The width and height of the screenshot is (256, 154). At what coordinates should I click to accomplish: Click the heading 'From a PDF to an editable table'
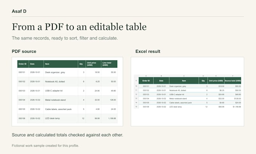79,27
